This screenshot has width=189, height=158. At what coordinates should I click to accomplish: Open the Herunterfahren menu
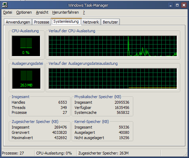[66, 12]
